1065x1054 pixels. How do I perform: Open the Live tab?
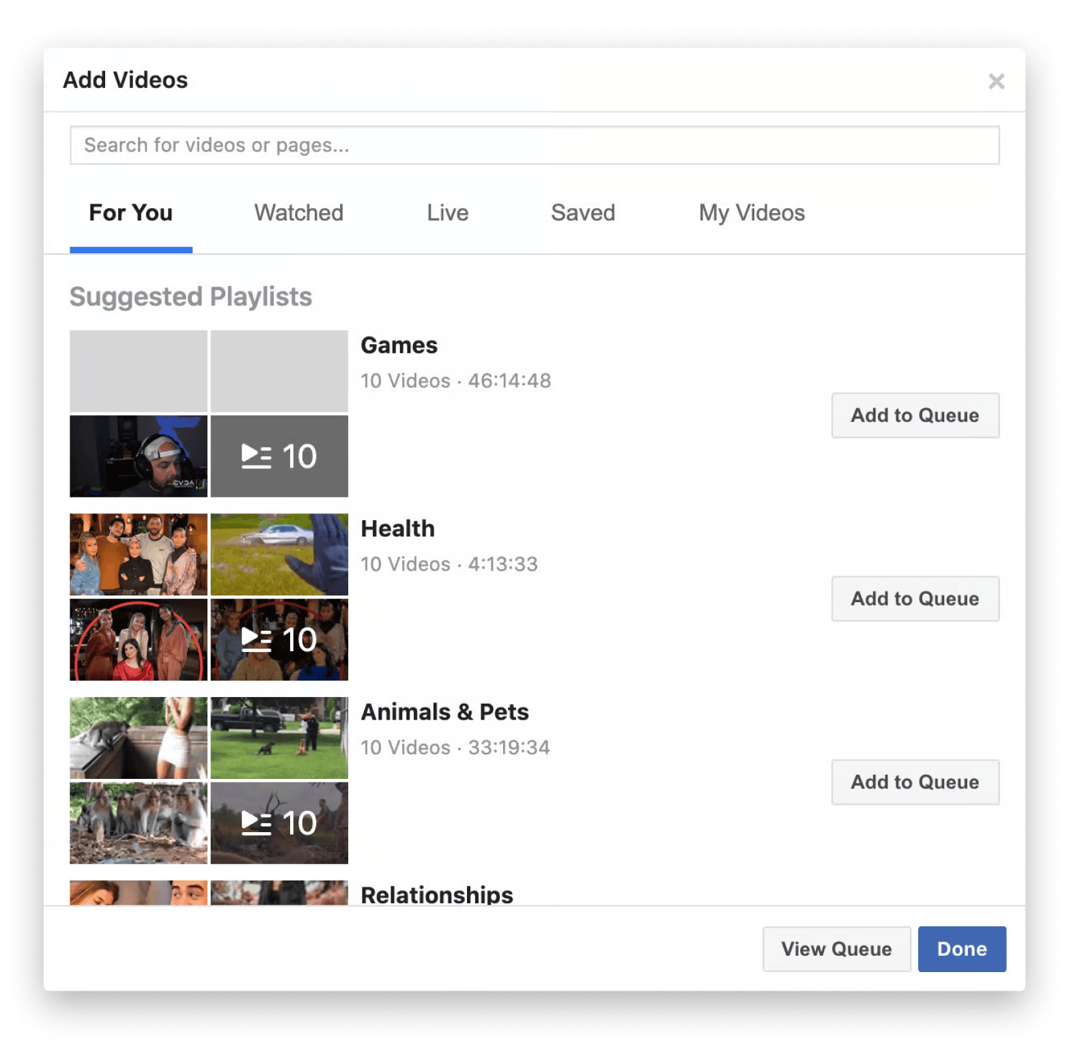(x=447, y=213)
